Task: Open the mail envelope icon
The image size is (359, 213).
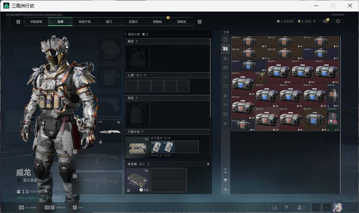Action: [x=325, y=21]
